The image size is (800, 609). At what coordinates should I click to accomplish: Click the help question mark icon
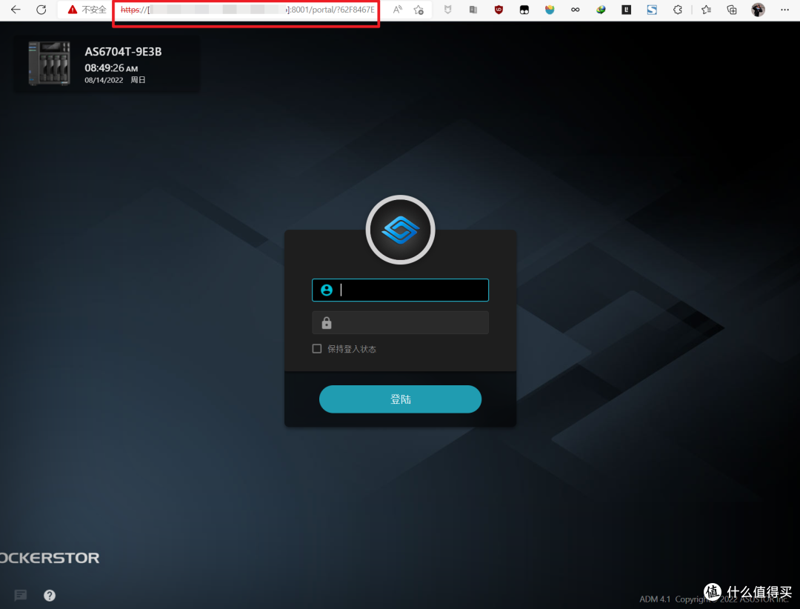(50, 595)
